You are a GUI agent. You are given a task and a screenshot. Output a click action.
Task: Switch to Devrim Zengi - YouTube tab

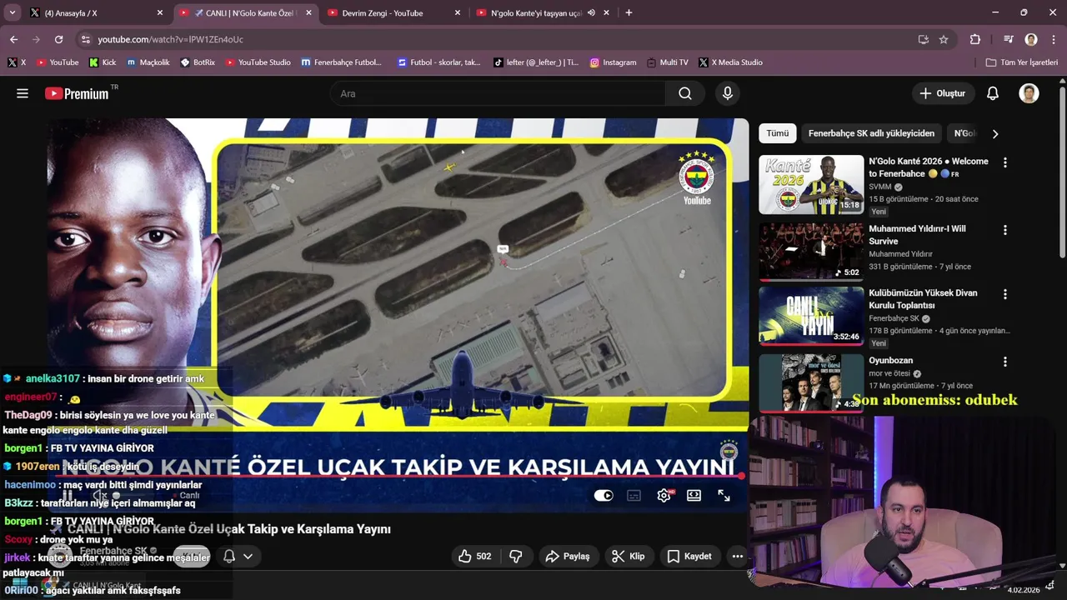click(x=393, y=12)
